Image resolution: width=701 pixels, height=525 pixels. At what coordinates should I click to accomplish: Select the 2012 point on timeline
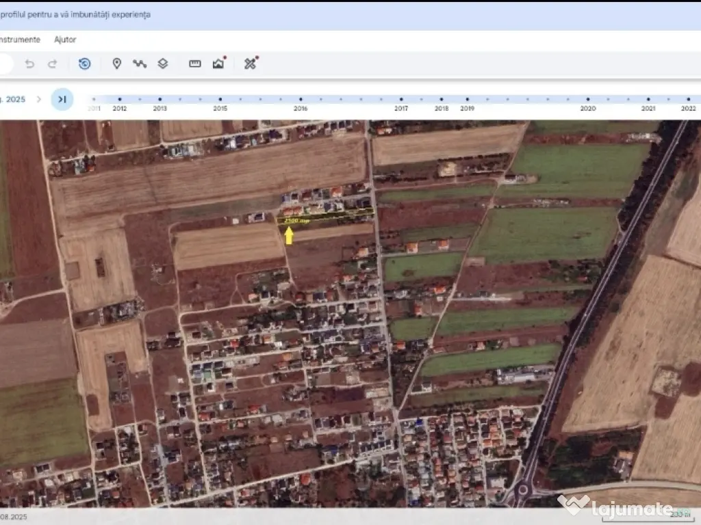pos(120,99)
